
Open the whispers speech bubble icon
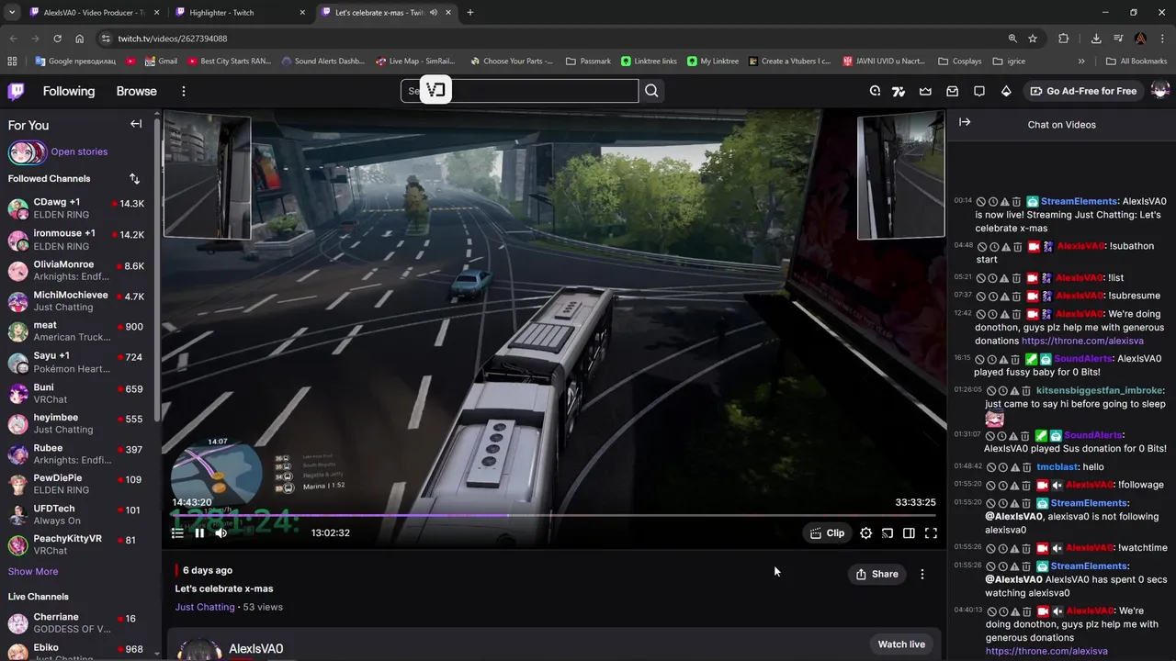click(978, 91)
